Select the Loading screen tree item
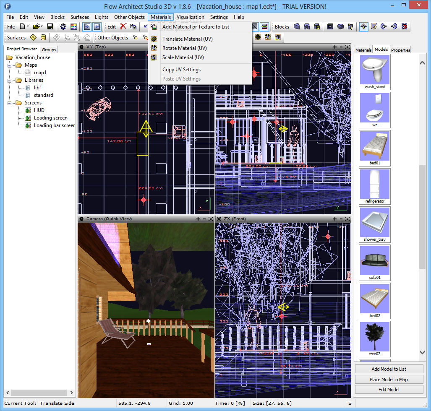The image size is (431, 411). pos(51,118)
